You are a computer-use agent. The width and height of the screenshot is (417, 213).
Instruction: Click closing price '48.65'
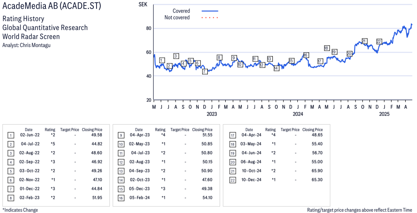pos(317,135)
